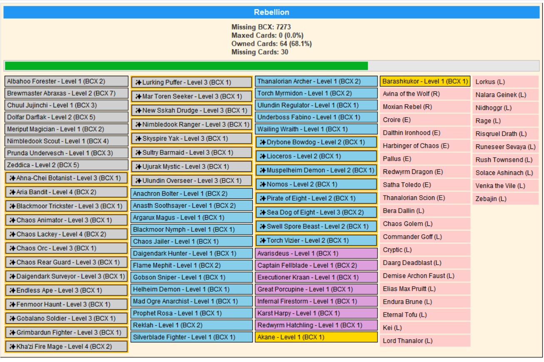
Task: Click the foil icon next to Sea Dog of Eight
Action: (x=263, y=213)
